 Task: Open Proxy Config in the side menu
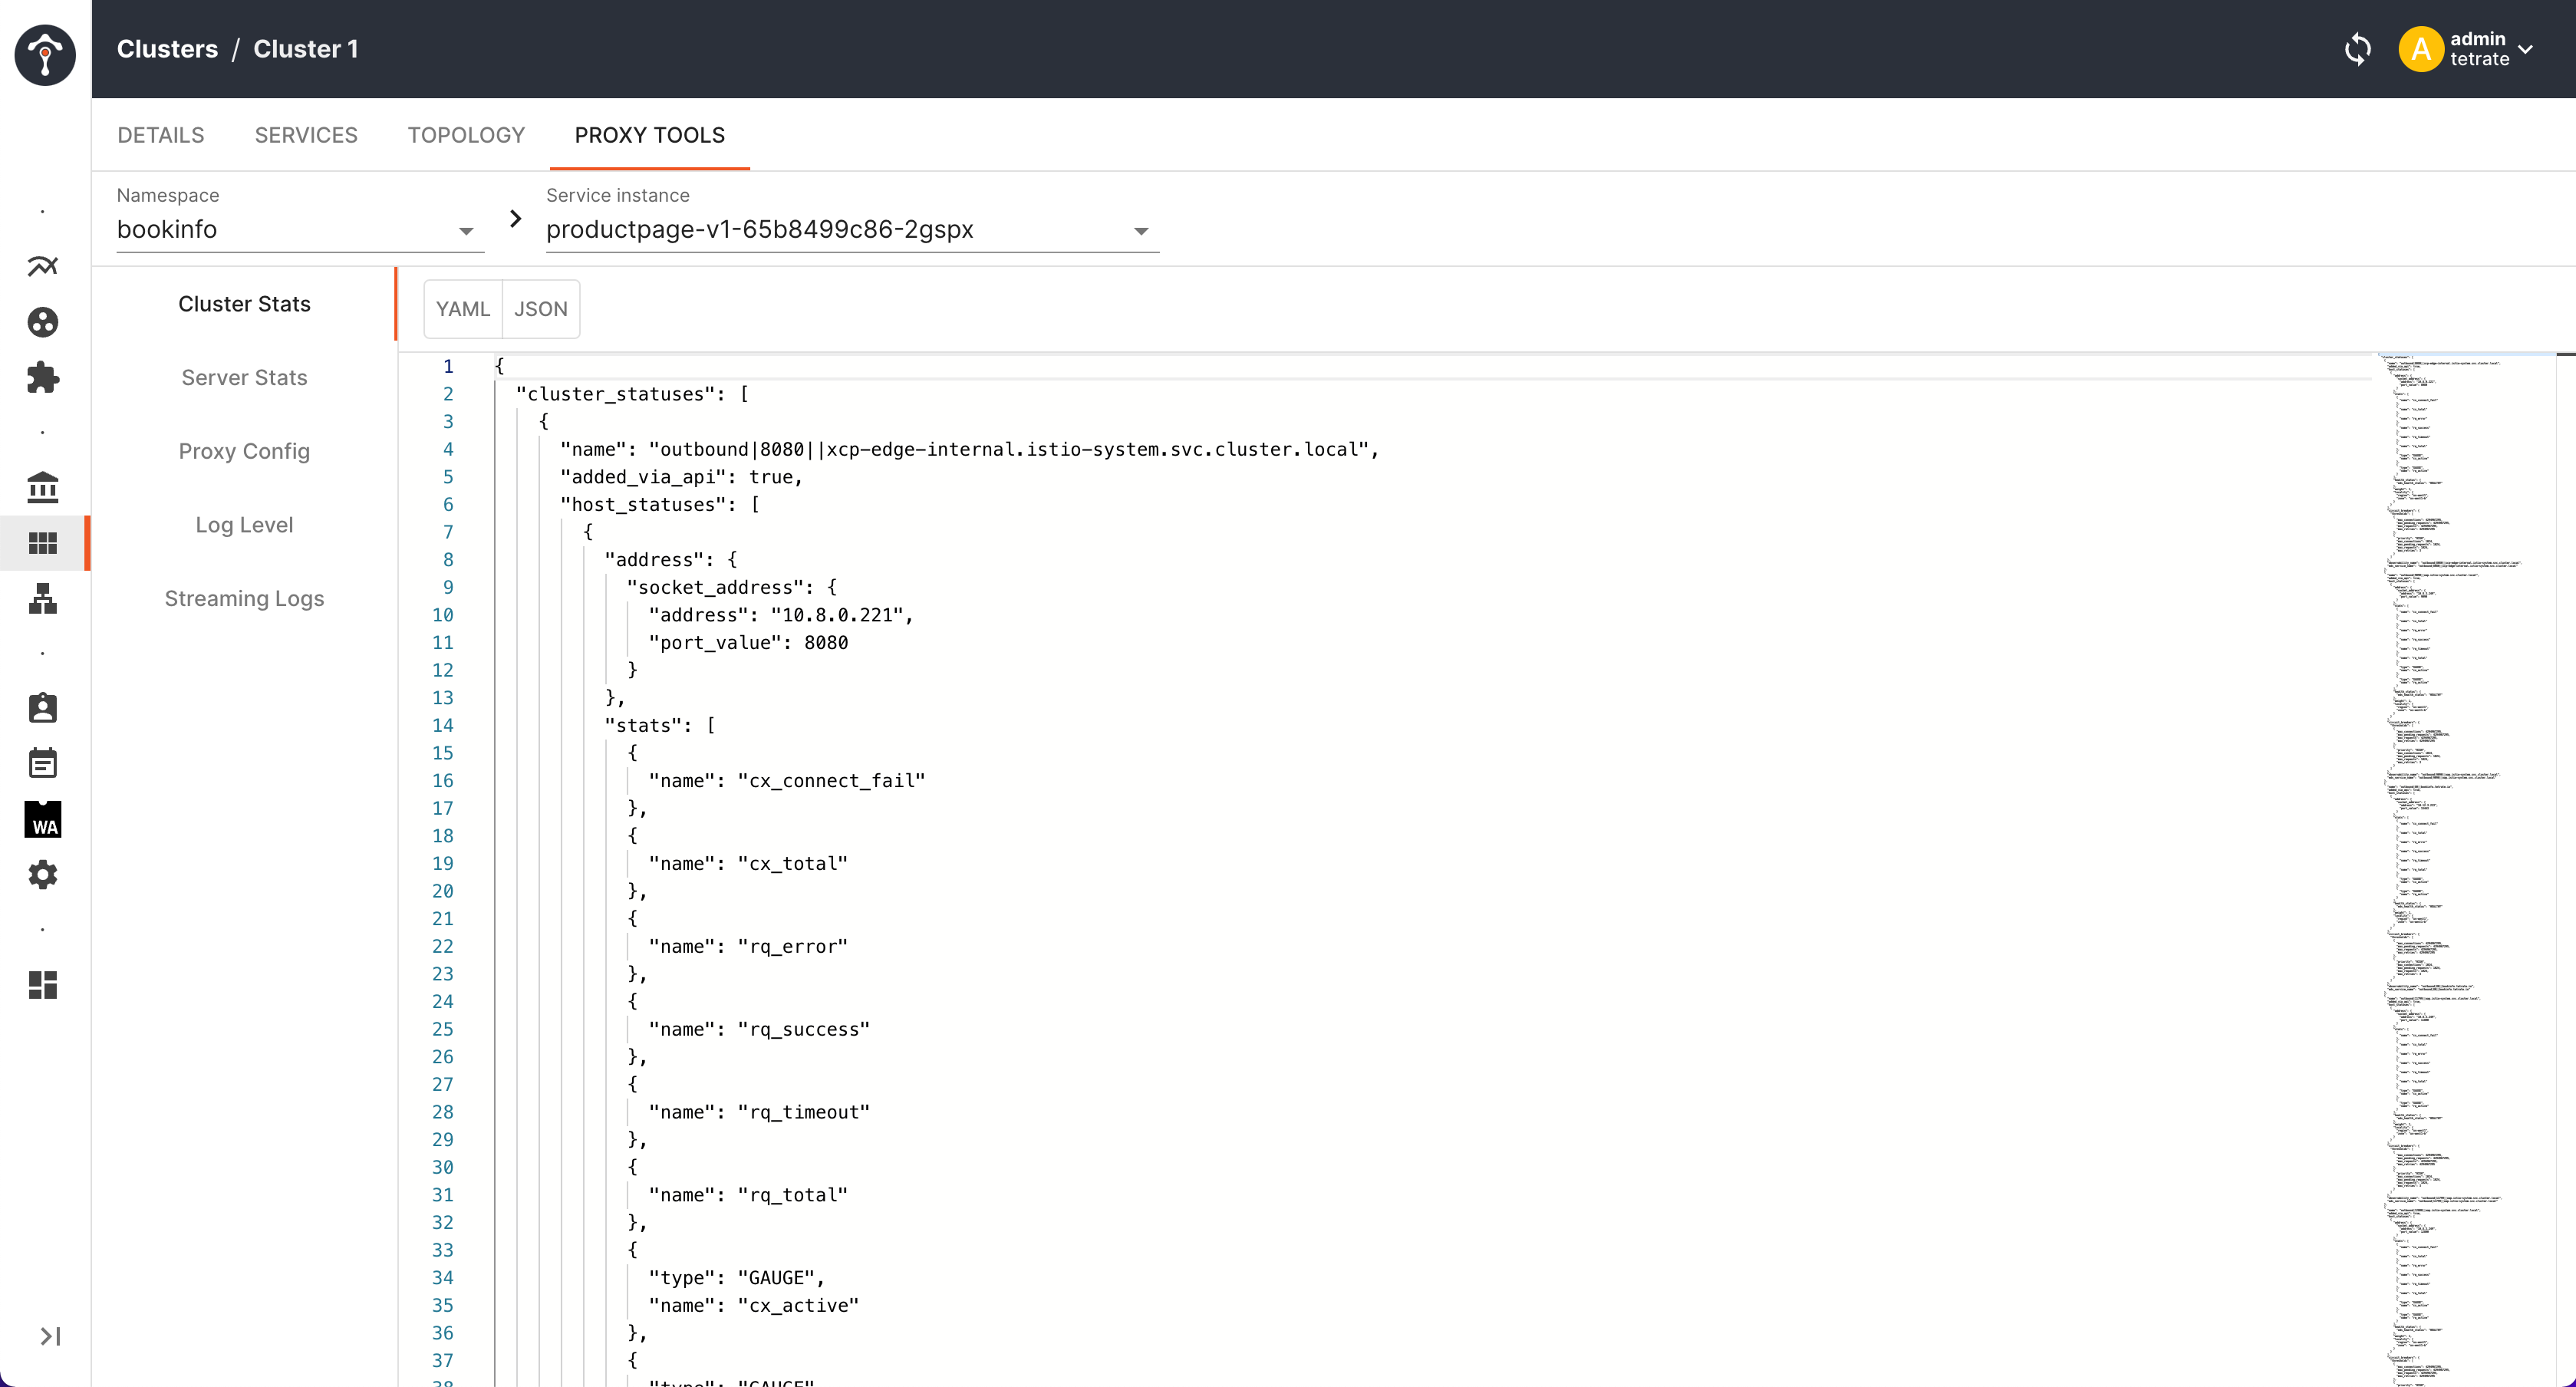coord(244,451)
